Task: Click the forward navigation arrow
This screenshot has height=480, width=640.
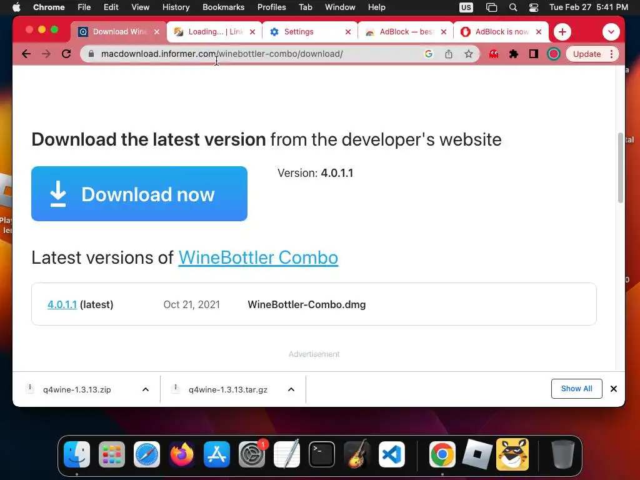Action: tap(46, 54)
